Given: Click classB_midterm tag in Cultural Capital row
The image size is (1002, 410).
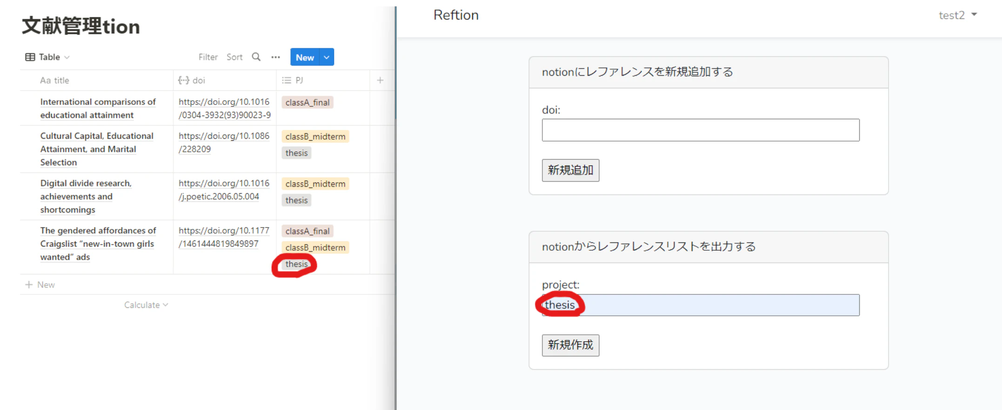Looking at the screenshot, I should tap(315, 137).
